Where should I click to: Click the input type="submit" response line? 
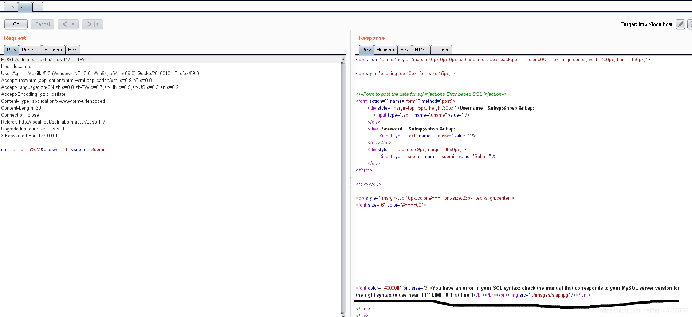coord(438,156)
